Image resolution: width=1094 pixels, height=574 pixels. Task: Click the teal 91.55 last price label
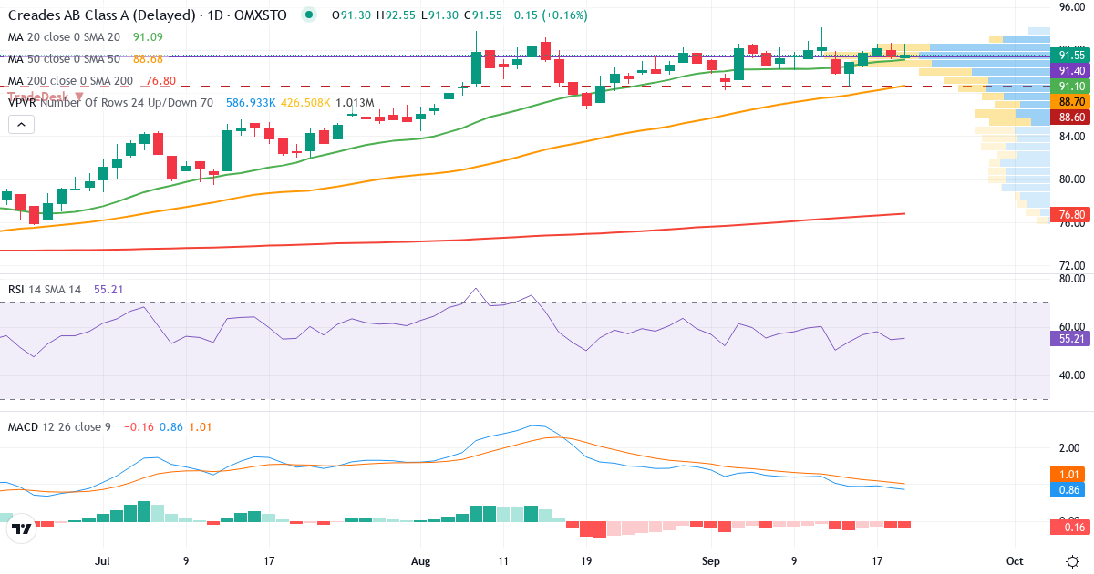1068,55
